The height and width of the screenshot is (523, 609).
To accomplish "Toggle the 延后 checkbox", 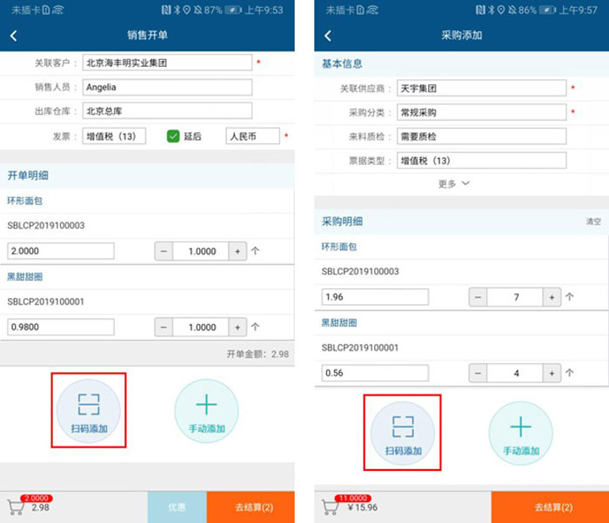I will 173,136.
